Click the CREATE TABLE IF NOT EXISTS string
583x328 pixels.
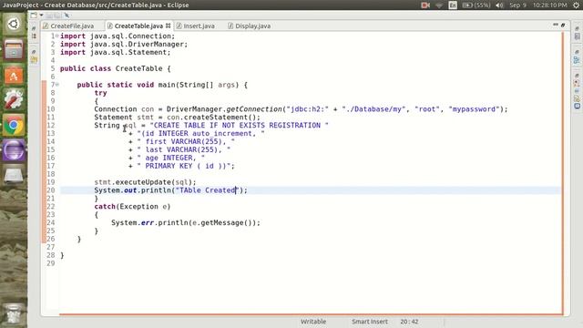pos(239,126)
